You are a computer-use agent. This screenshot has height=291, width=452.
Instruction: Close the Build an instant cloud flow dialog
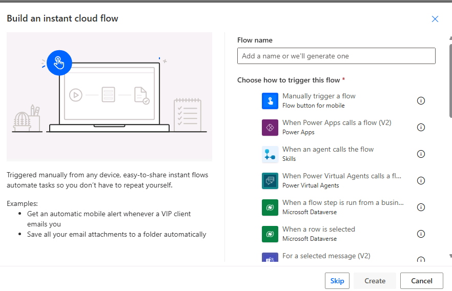coord(435,19)
